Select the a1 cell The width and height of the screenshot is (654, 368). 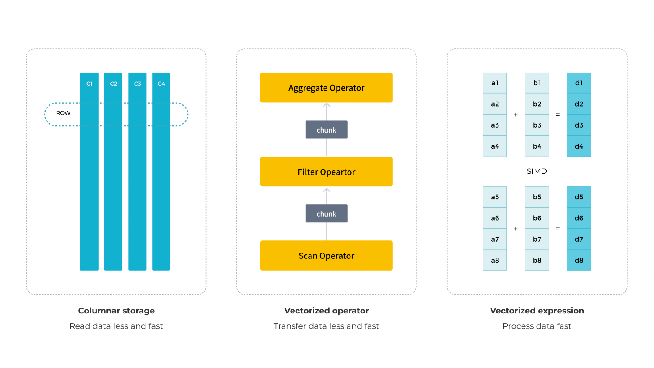[495, 83]
